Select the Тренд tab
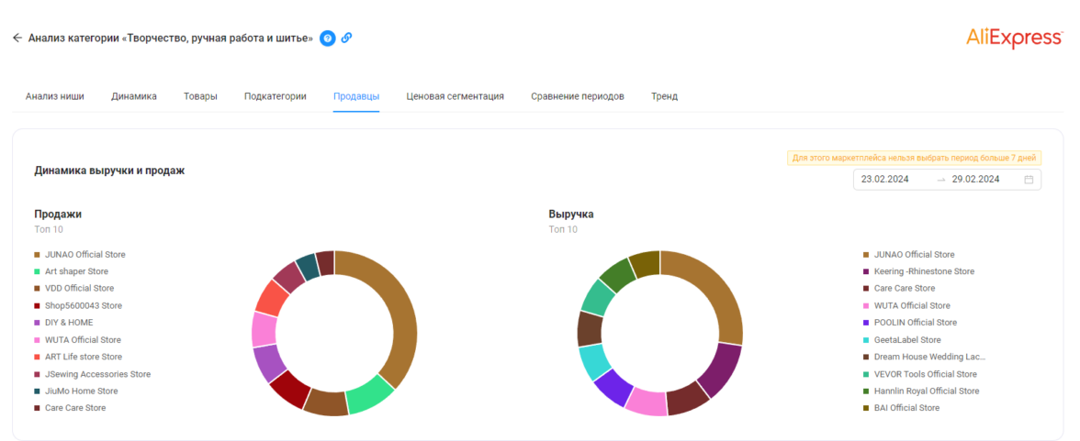This screenshot has height=441, width=1080. click(664, 96)
